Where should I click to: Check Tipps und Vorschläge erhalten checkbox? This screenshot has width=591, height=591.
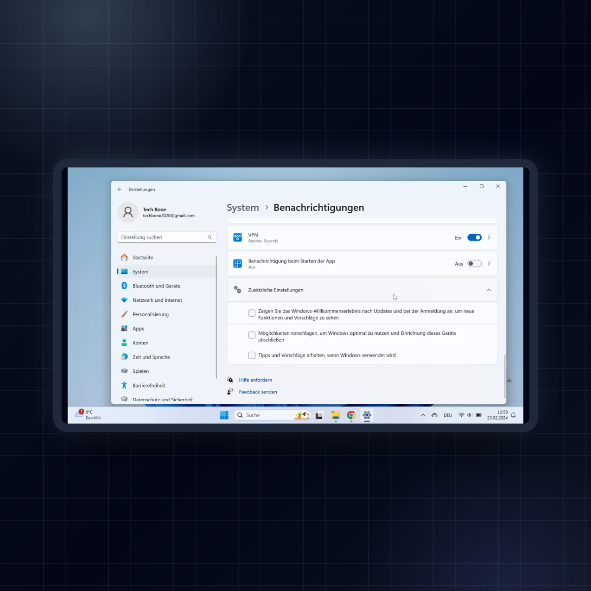pyautogui.click(x=252, y=356)
